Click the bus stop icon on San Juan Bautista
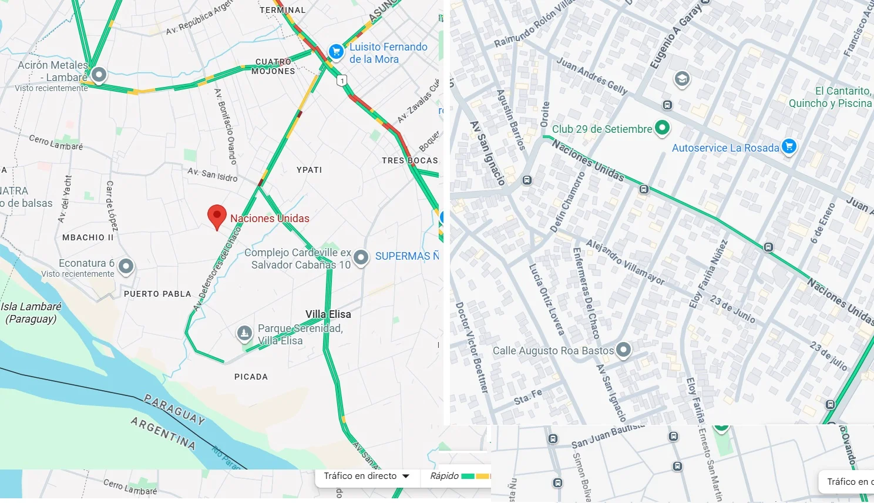The image size is (874, 503). point(553,439)
